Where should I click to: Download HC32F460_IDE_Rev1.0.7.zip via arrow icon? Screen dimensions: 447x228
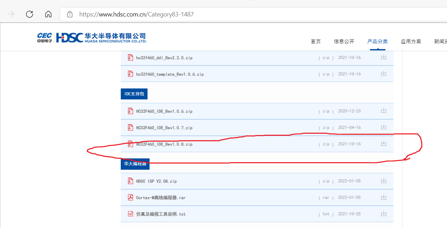click(x=384, y=127)
